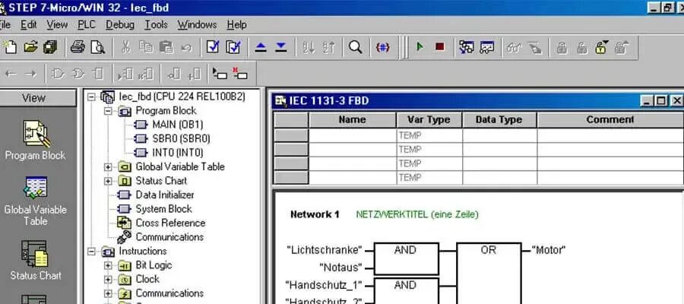Open the Debug menu
Viewport: 684px width, 304px height.
point(120,25)
